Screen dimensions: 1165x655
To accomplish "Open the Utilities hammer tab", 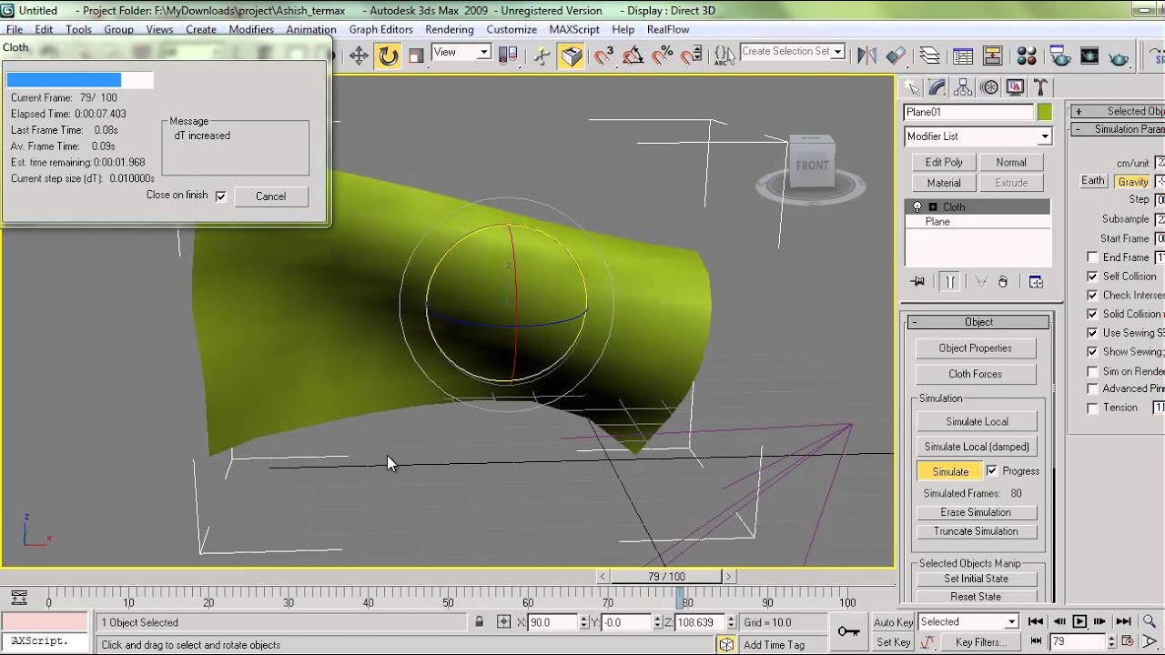I will 1040,87.
